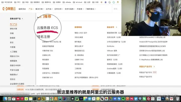Expand the 云市场 dropdown menu
This screenshot has width=181, height=102.
49,9
